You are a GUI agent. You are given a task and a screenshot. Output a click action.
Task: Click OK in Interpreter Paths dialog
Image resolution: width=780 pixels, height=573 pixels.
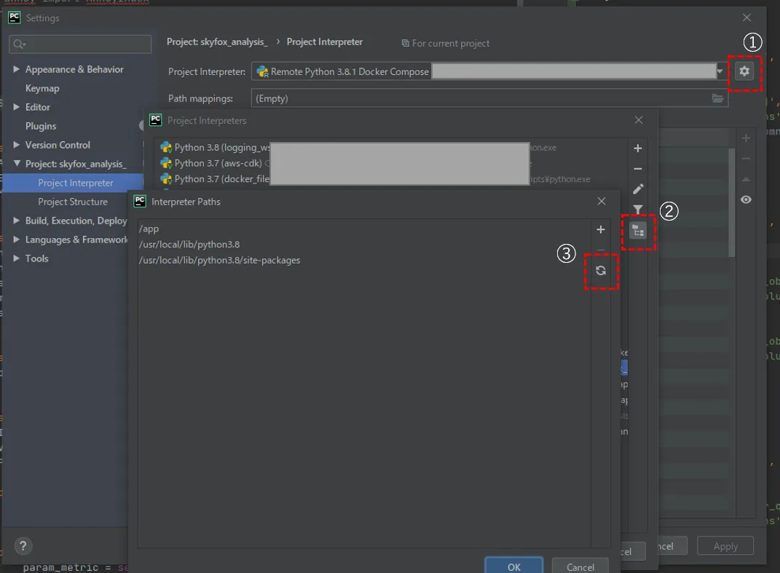[514, 566]
